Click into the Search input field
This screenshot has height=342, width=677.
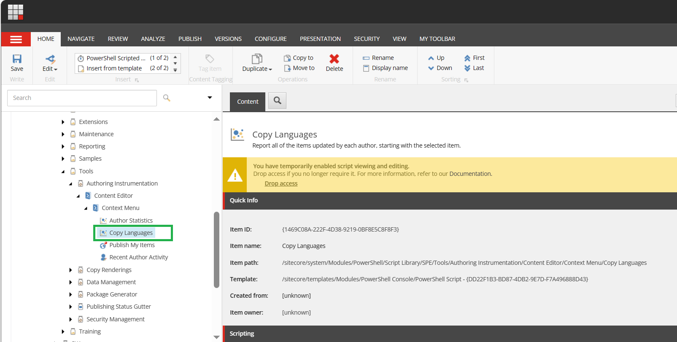(82, 98)
